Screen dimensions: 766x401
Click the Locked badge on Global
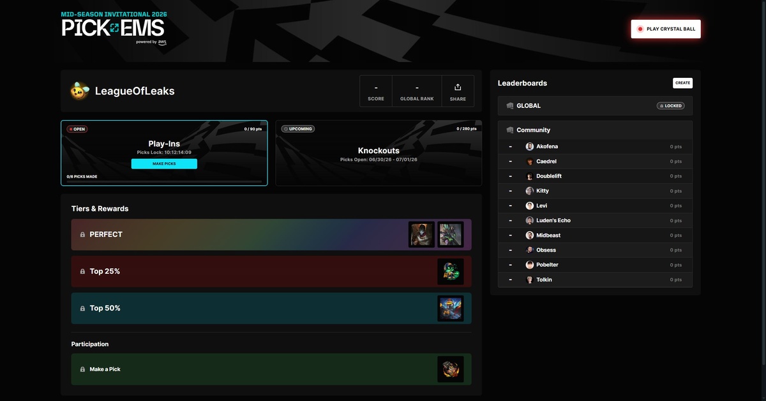click(x=670, y=106)
